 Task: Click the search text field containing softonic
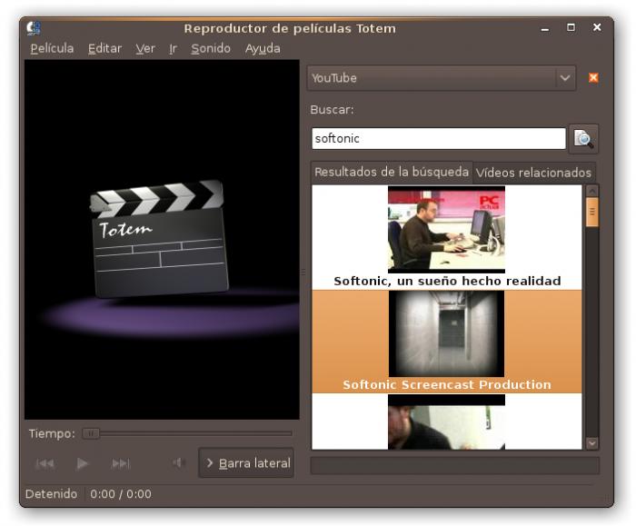[x=438, y=139]
